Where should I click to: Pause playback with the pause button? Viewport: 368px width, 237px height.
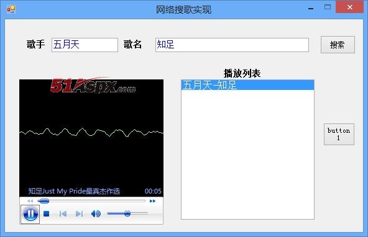pos(30,214)
